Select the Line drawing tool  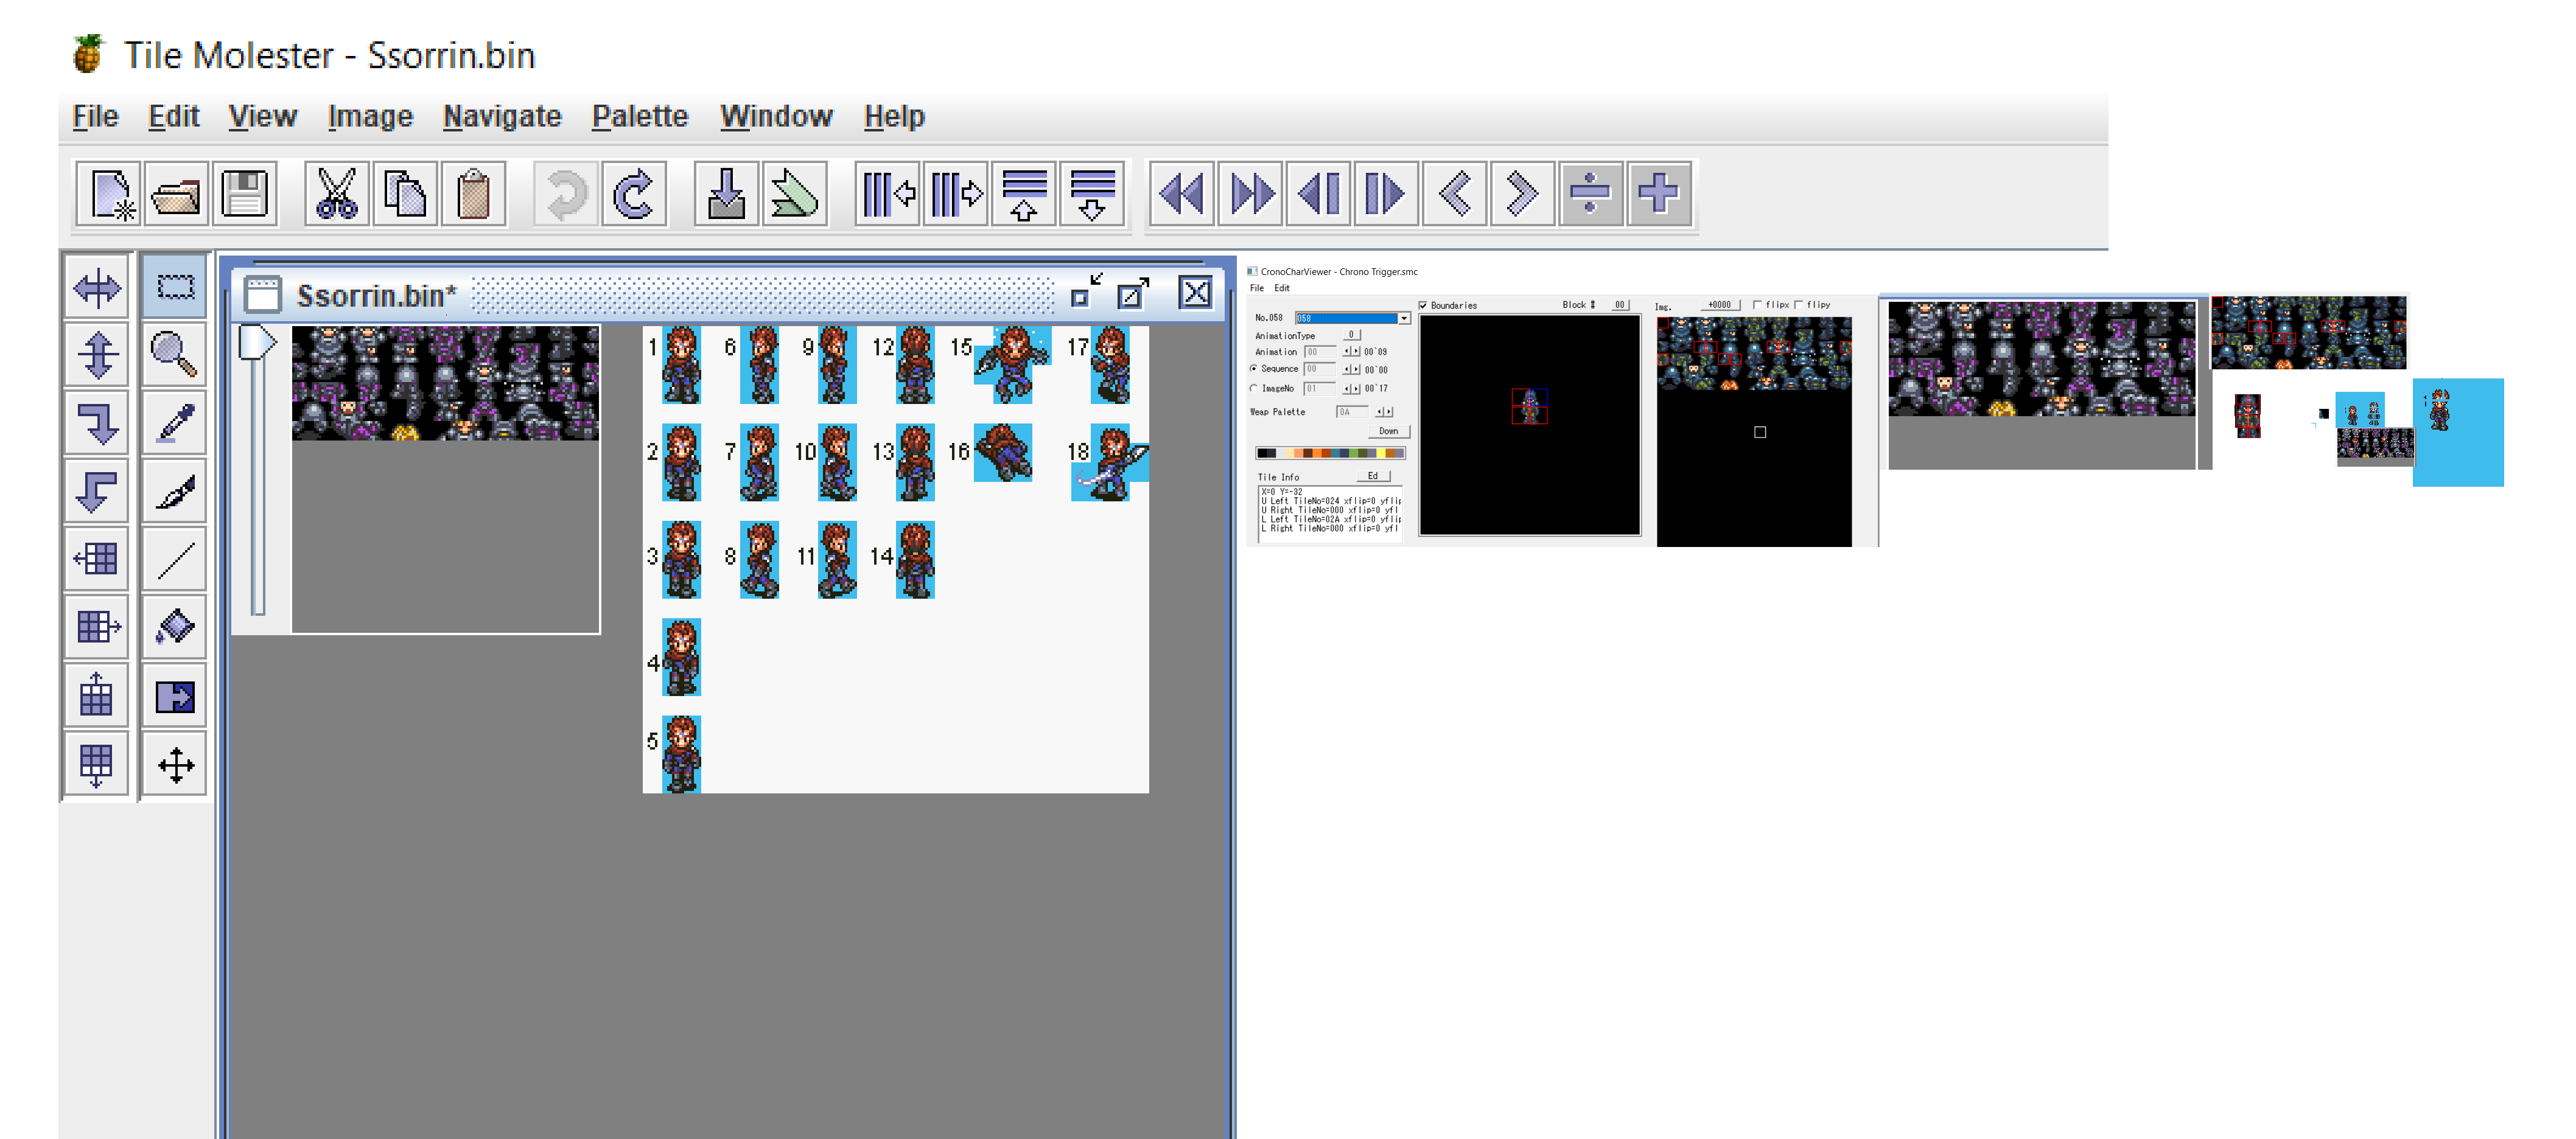(174, 559)
